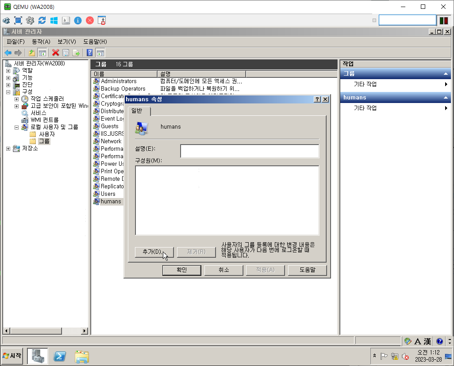Click the Windows logo icon in QEMU toolbar
Viewport: 454px width, 366px height.
point(54,20)
